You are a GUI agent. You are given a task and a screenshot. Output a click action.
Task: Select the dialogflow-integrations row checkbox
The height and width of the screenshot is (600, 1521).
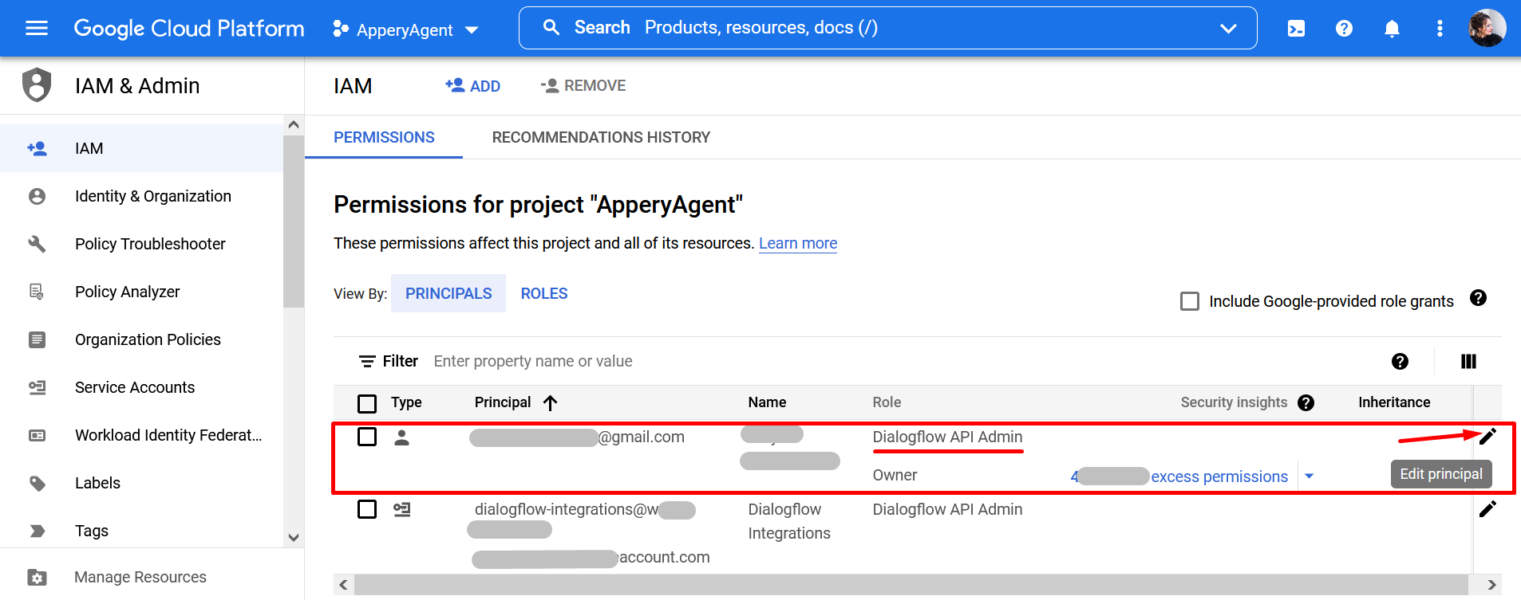(367, 509)
